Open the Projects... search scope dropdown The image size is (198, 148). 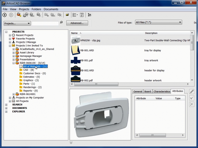[17, 23]
